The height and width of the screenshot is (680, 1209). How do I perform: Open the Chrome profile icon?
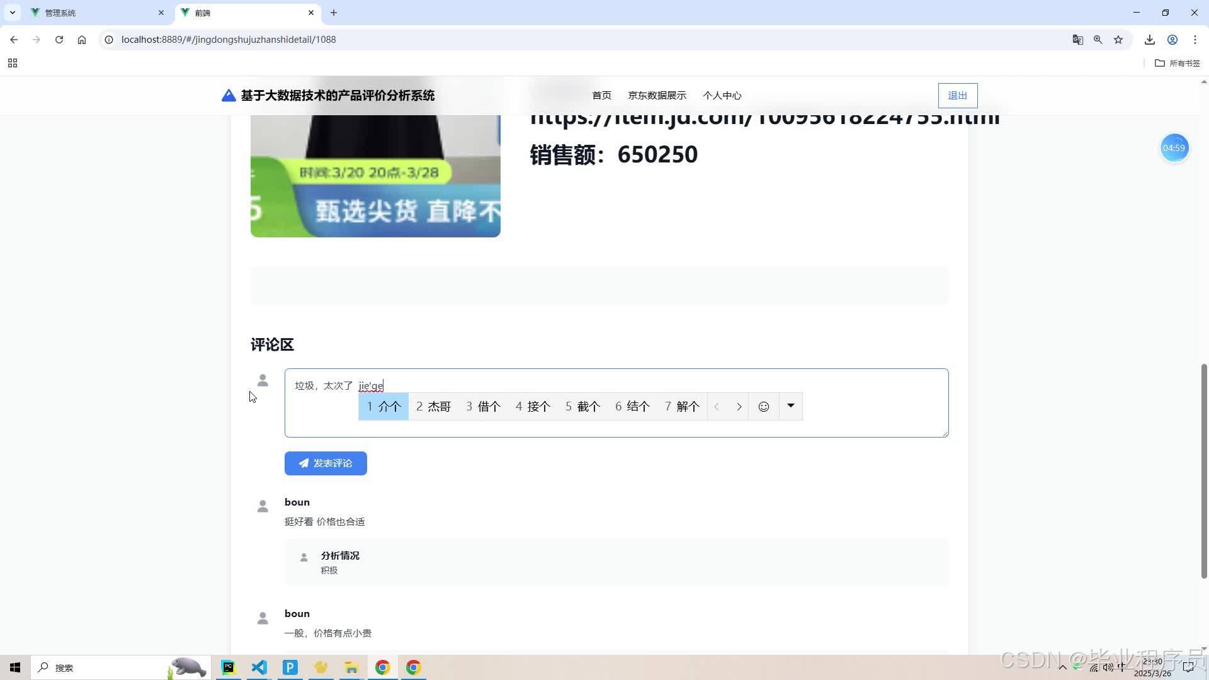[1172, 39]
